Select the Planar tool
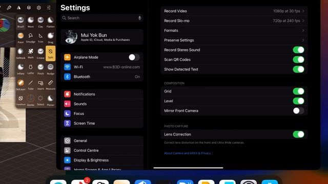The width and height of the screenshot is (328, 184). click(51, 100)
